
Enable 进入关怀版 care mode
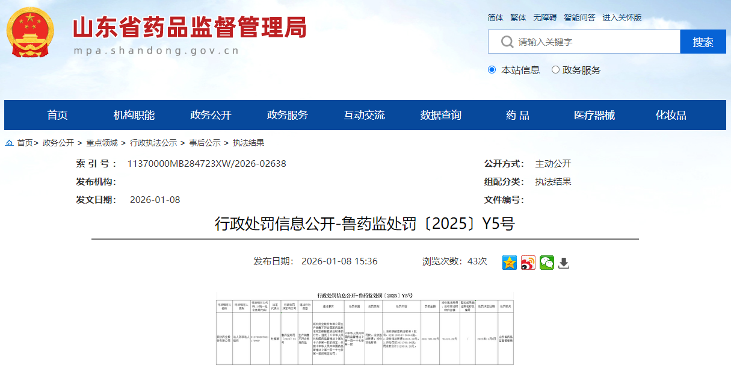622,17
